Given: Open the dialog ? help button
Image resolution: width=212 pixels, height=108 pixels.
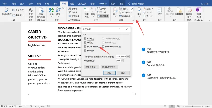Looking at the screenshot, I should [x=119, y=29].
